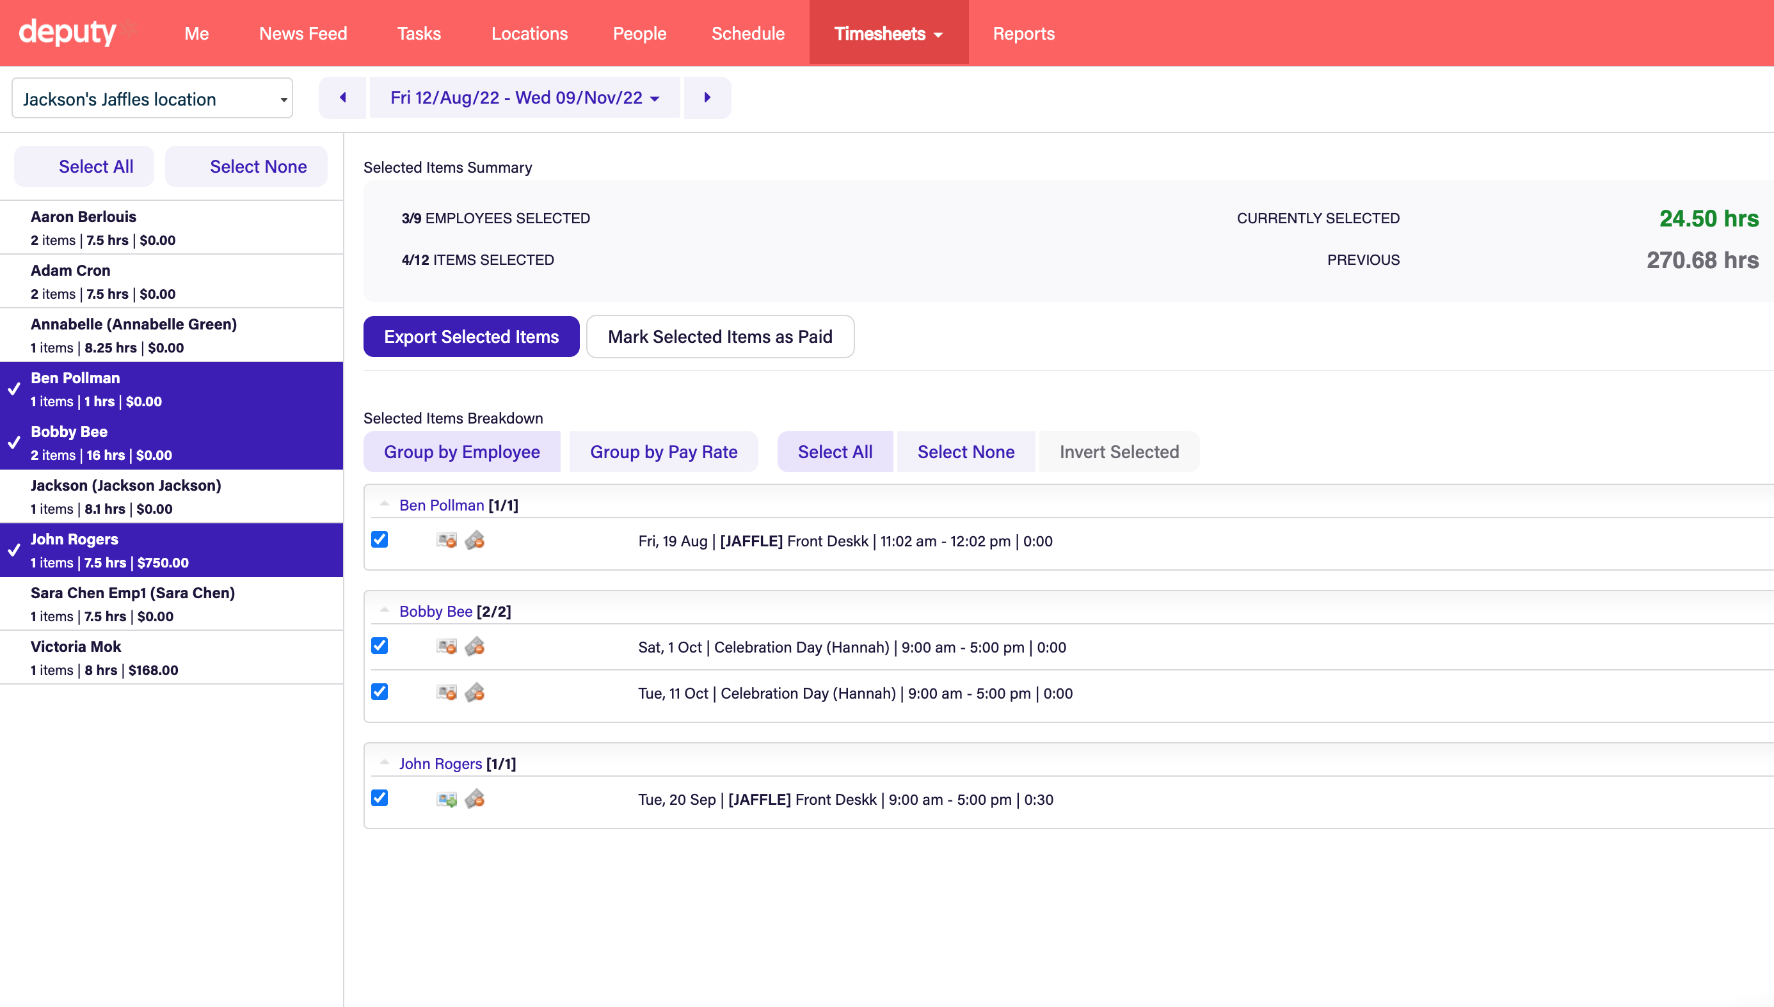Viewport: 1774px width, 1007px height.
Task: Click Export Selected Items button
Action: point(471,337)
